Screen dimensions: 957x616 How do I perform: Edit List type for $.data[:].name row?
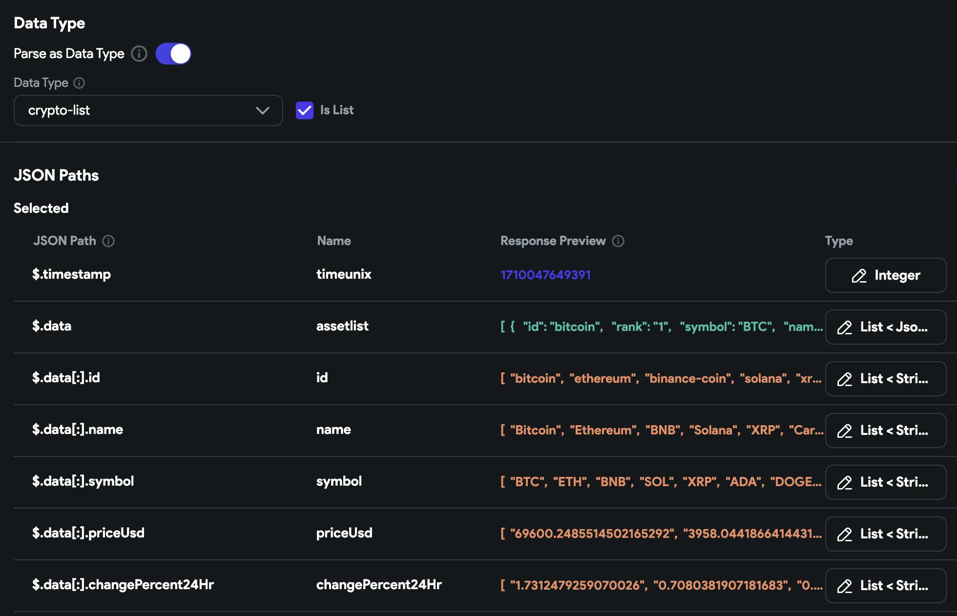point(885,431)
